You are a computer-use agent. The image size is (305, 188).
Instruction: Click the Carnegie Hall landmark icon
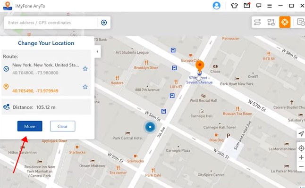tap(202, 111)
